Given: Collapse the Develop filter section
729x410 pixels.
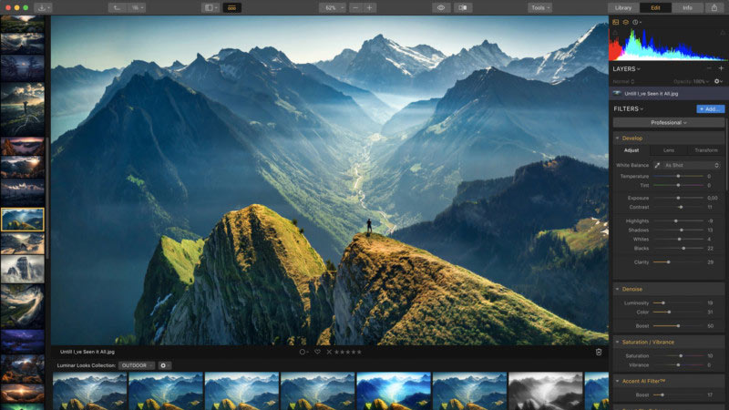Looking at the screenshot, I should (x=632, y=138).
